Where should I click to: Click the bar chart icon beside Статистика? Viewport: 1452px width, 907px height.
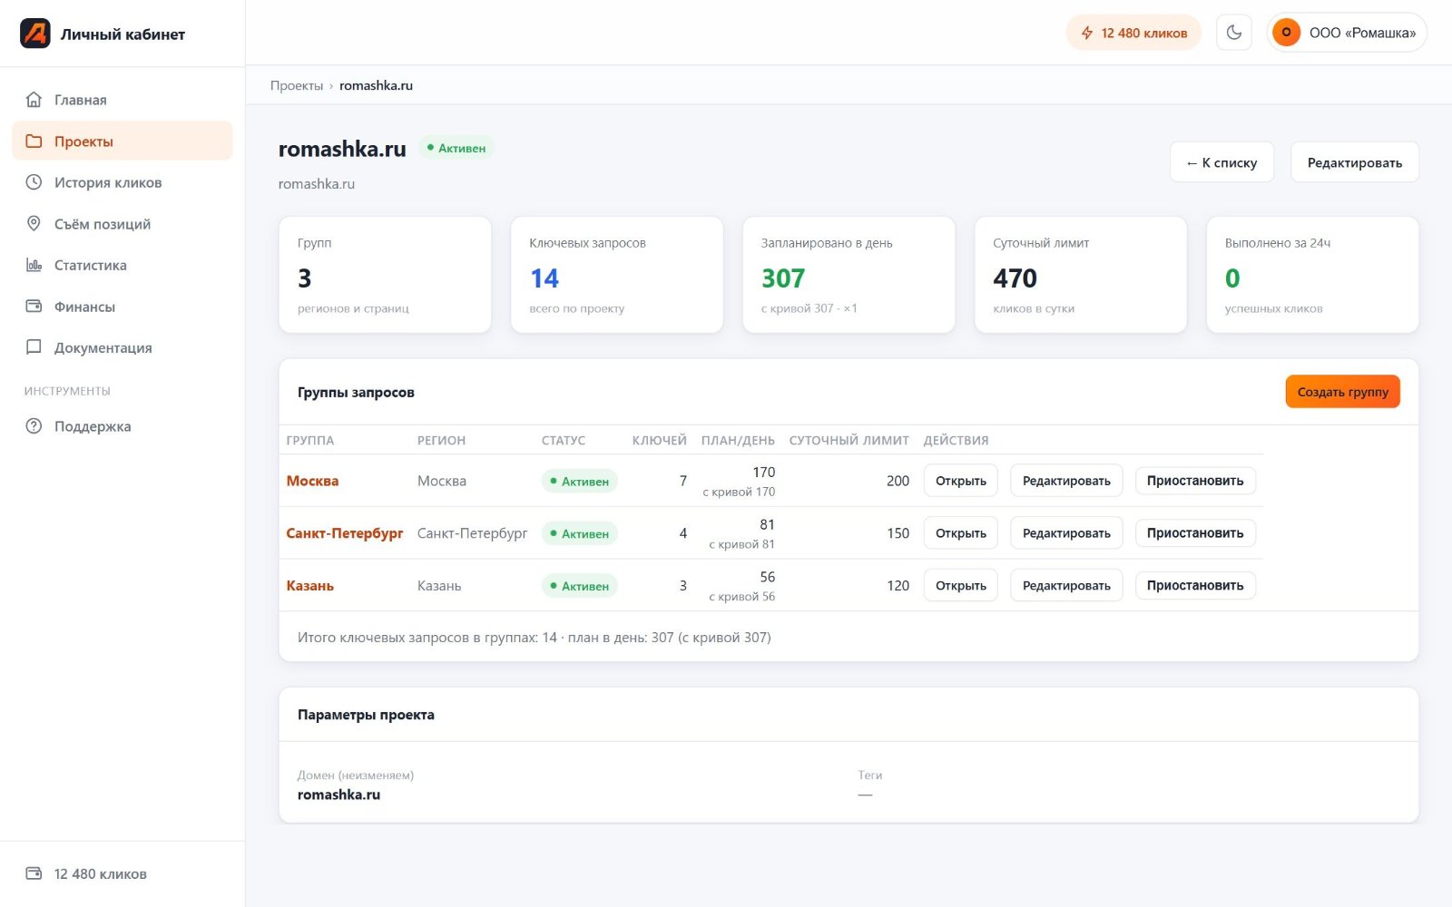[x=34, y=265]
